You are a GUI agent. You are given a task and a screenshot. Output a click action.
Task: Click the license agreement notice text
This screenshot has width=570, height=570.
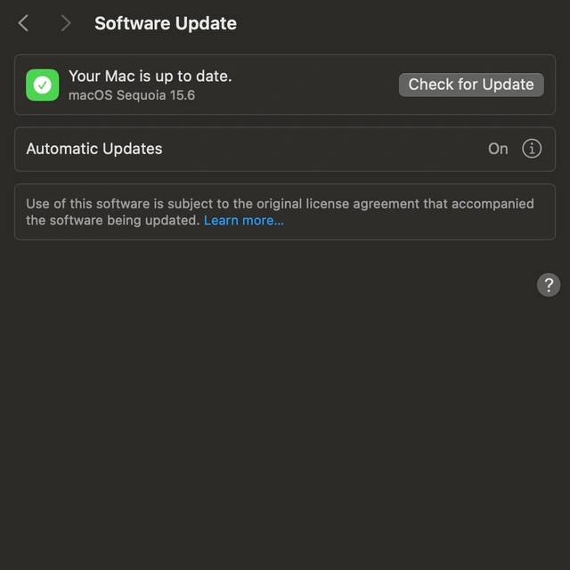click(x=280, y=212)
